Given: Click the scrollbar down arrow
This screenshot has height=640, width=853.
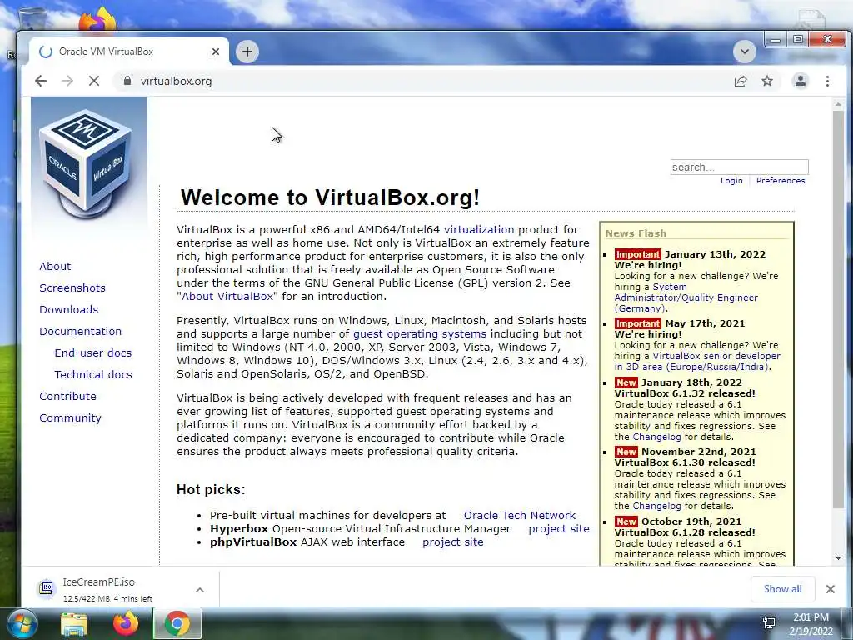Looking at the screenshot, I should tap(838, 558).
